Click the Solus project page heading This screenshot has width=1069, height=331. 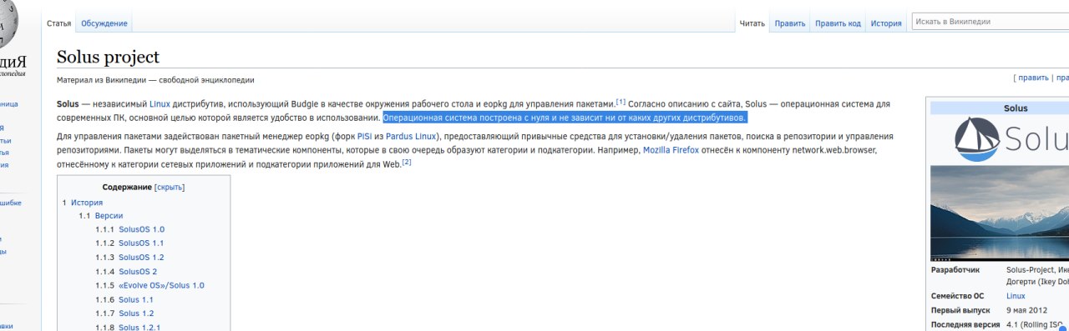[x=108, y=58]
